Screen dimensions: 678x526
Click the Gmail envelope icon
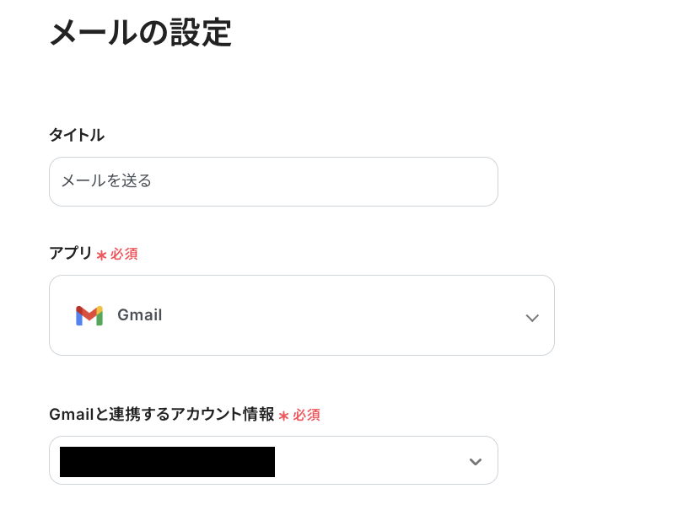pyautogui.click(x=89, y=315)
